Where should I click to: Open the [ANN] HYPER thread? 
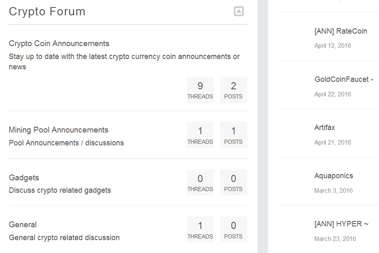341,224
